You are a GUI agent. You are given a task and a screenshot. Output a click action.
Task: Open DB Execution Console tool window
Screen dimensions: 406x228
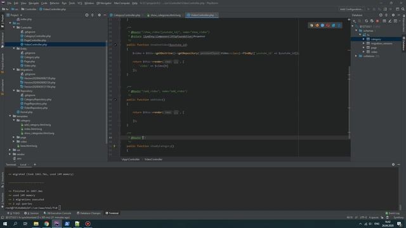57,213
